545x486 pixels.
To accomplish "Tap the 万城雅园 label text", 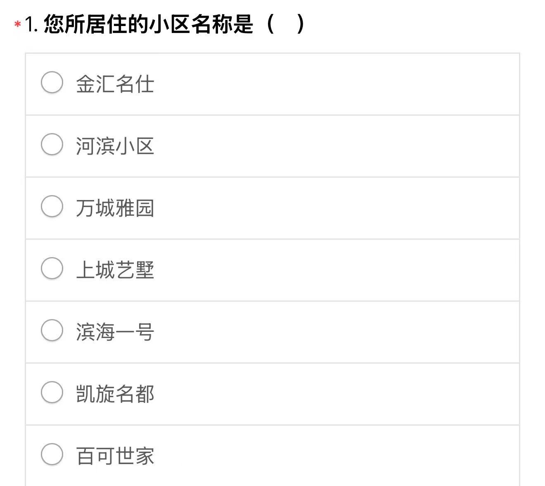I will pos(115,208).
